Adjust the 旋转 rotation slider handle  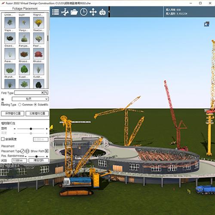pyautogui.click(x=31, y=129)
